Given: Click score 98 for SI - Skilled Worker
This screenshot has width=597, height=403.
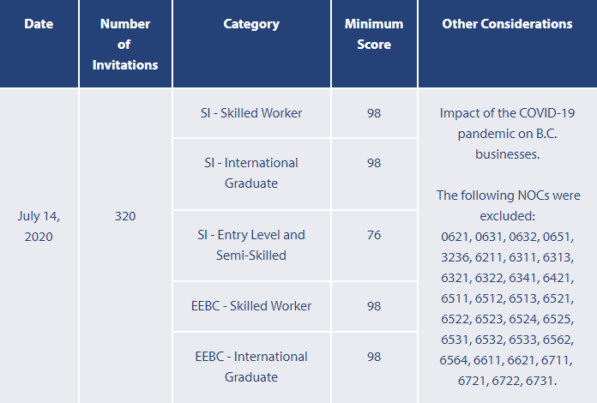Looking at the screenshot, I should click(x=374, y=113).
